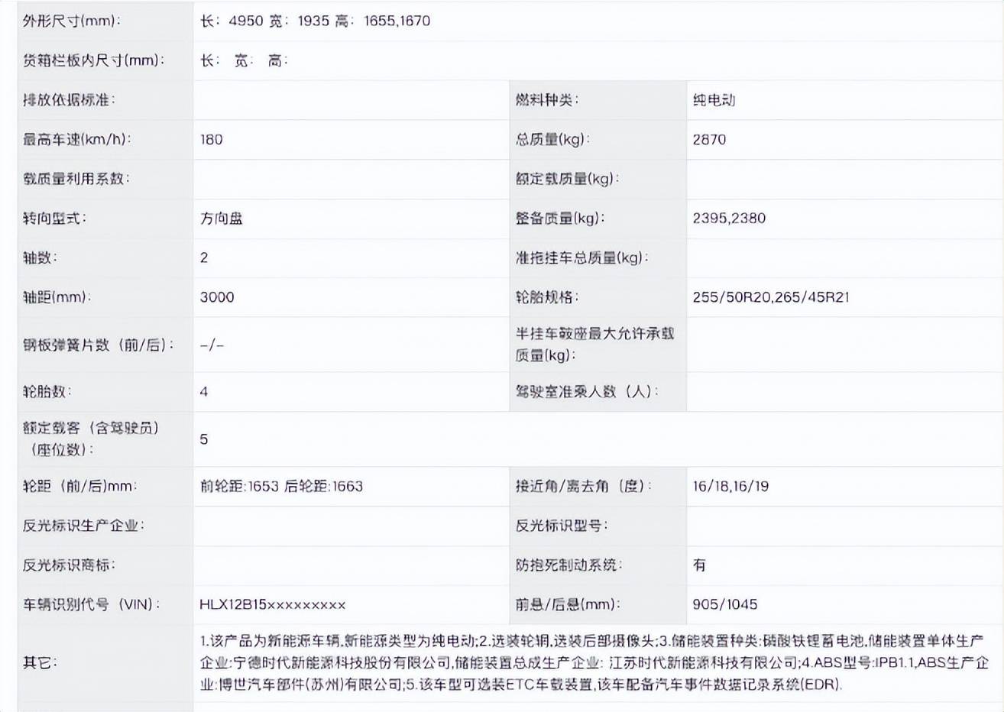The image size is (1004, 712).
Task: Click the 前悬/后悬 value 905/1045
Action: point(724,605)
